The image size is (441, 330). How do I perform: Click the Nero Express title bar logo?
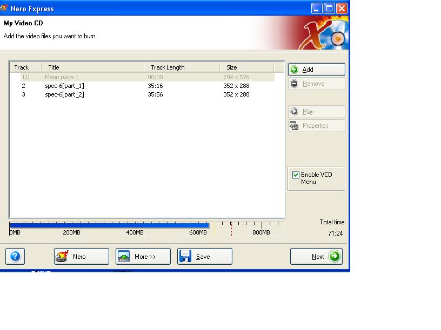click(x=4, y=9)
